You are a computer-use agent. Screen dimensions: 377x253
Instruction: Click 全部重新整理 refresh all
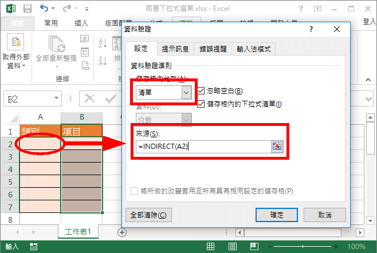[x=56, y=52]
